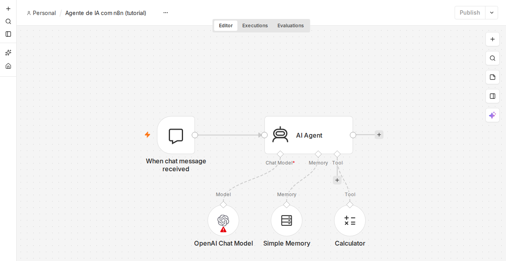Open the OpenAI Chat Model node

[223, 220]
